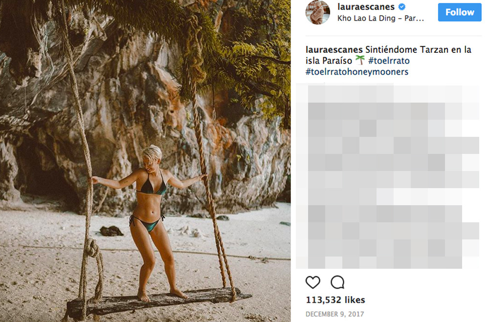Open comments via speech bubble icon
489x322 pixels.
(337, 282)
